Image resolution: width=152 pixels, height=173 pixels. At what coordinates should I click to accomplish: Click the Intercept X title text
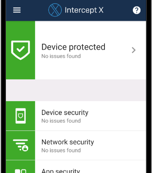[84, 10]
